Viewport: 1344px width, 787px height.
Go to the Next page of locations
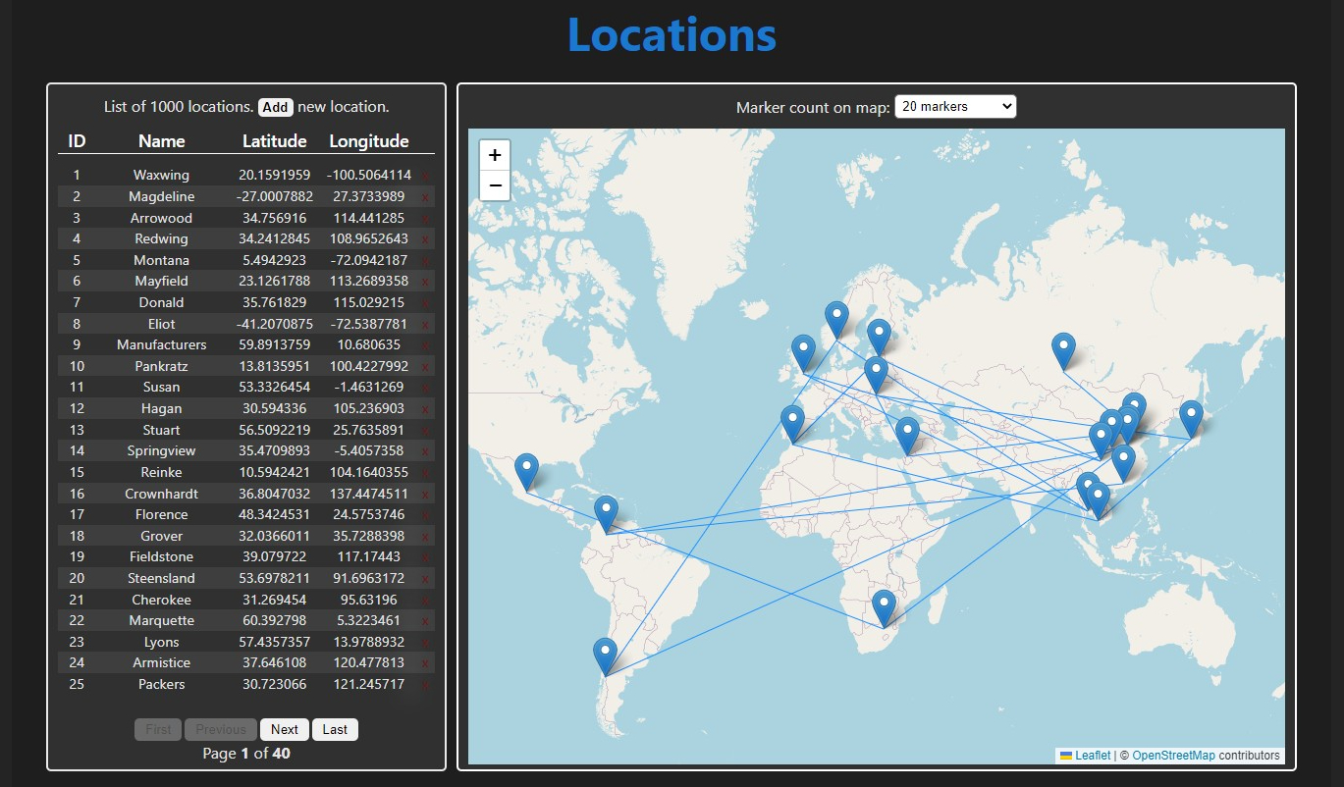(284, 729)
